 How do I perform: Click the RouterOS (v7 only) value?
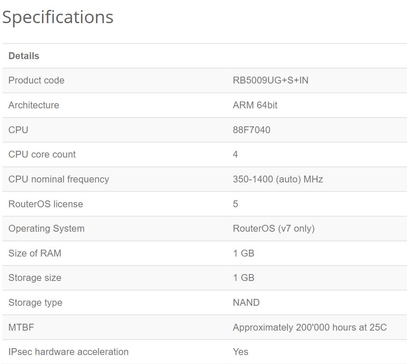[273, 229]
